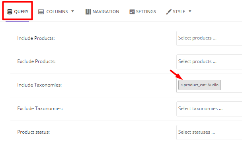This screenshot has width=242, height=144.
Task: Switch to the QUERY tab
Action: coord(18,12)
